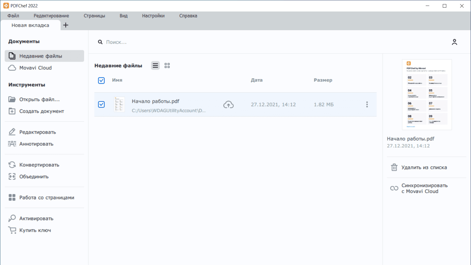471x265 pixels.
Task: Open the Справка menu
Action: click(x=188, y=16)
